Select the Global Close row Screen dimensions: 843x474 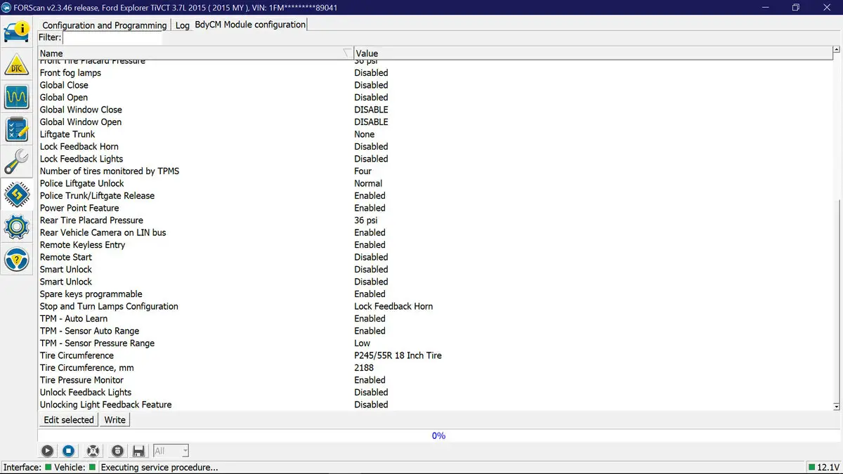434,85
